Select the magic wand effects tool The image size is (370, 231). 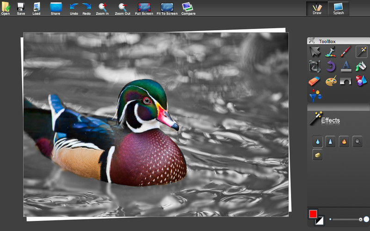(362, 52)
